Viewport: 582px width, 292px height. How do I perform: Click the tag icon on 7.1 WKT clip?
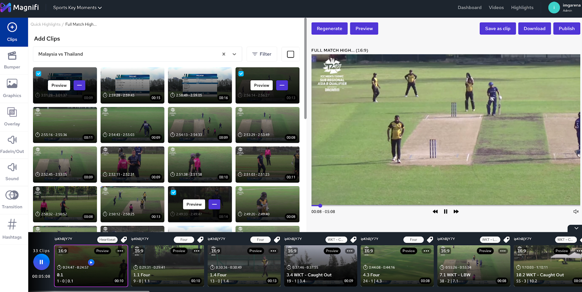tap(506, 239)
